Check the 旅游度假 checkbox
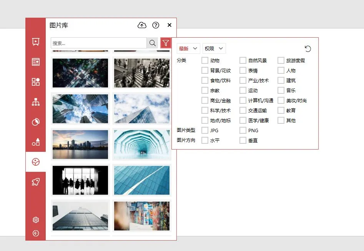The image size is (364, 251). point(281,60)
